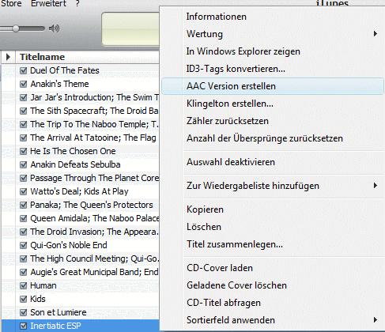Expand Wertung submenu arrow

coord(376,34)
